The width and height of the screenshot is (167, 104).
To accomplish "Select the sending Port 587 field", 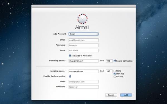I will 109,71.
